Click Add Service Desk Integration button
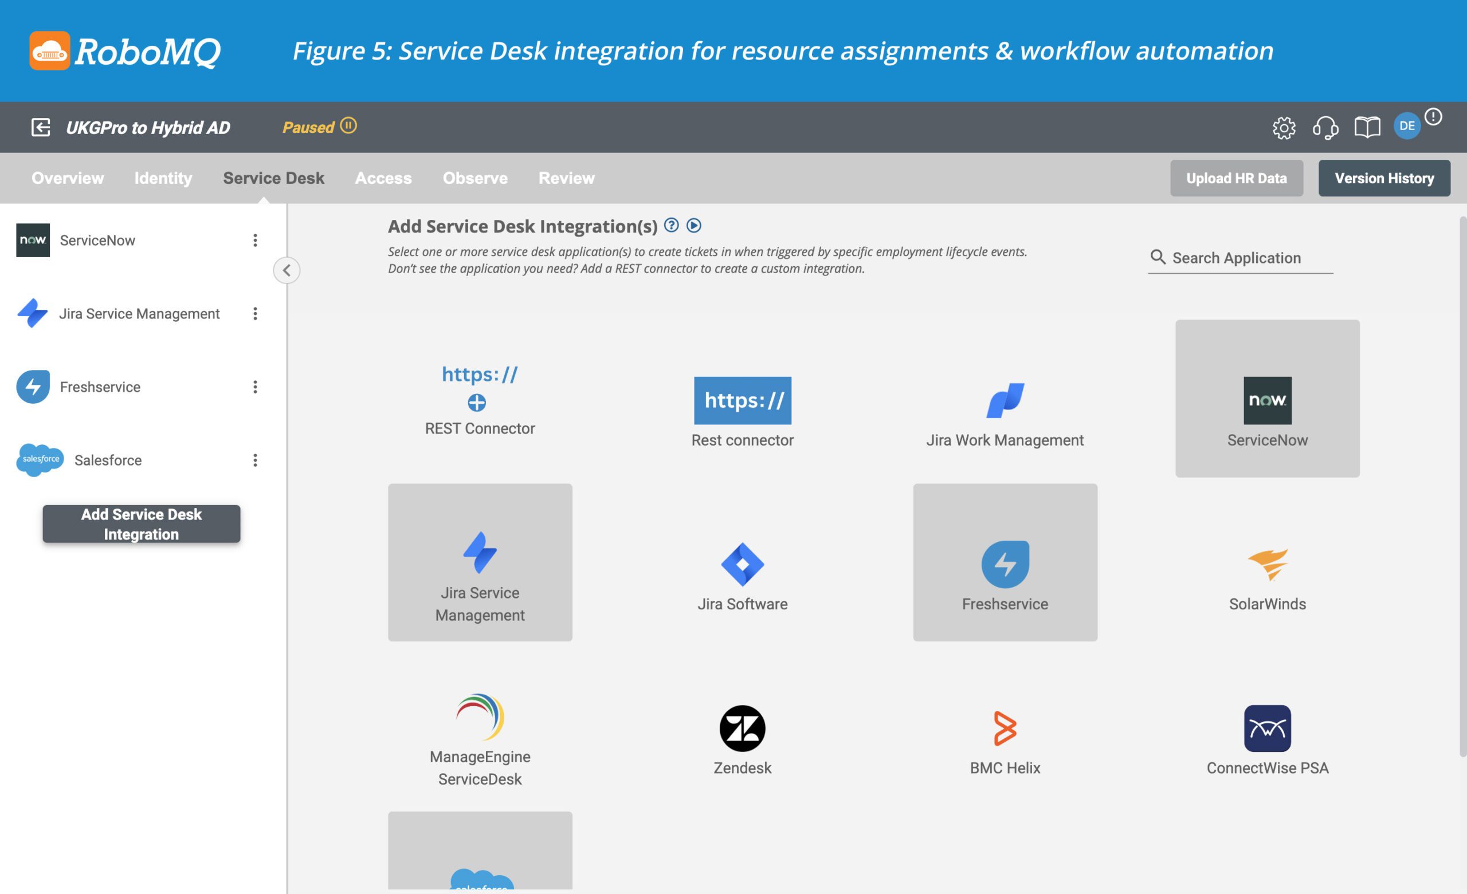This screenshot has width=1467, height=894. pos(141,524)
